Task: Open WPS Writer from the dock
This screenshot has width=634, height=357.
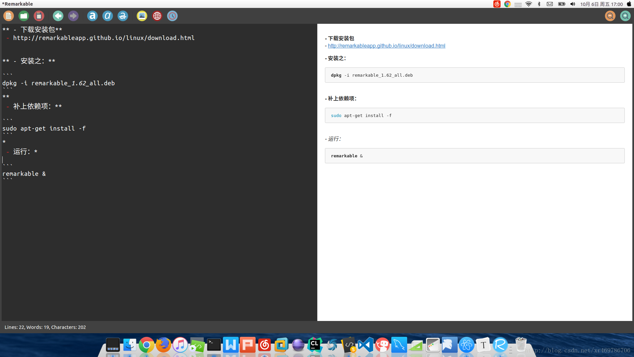Action: coord(231,345)
